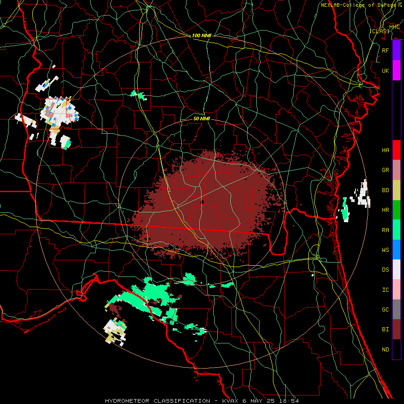Select the BD olive legend swatch

(396, 190)
